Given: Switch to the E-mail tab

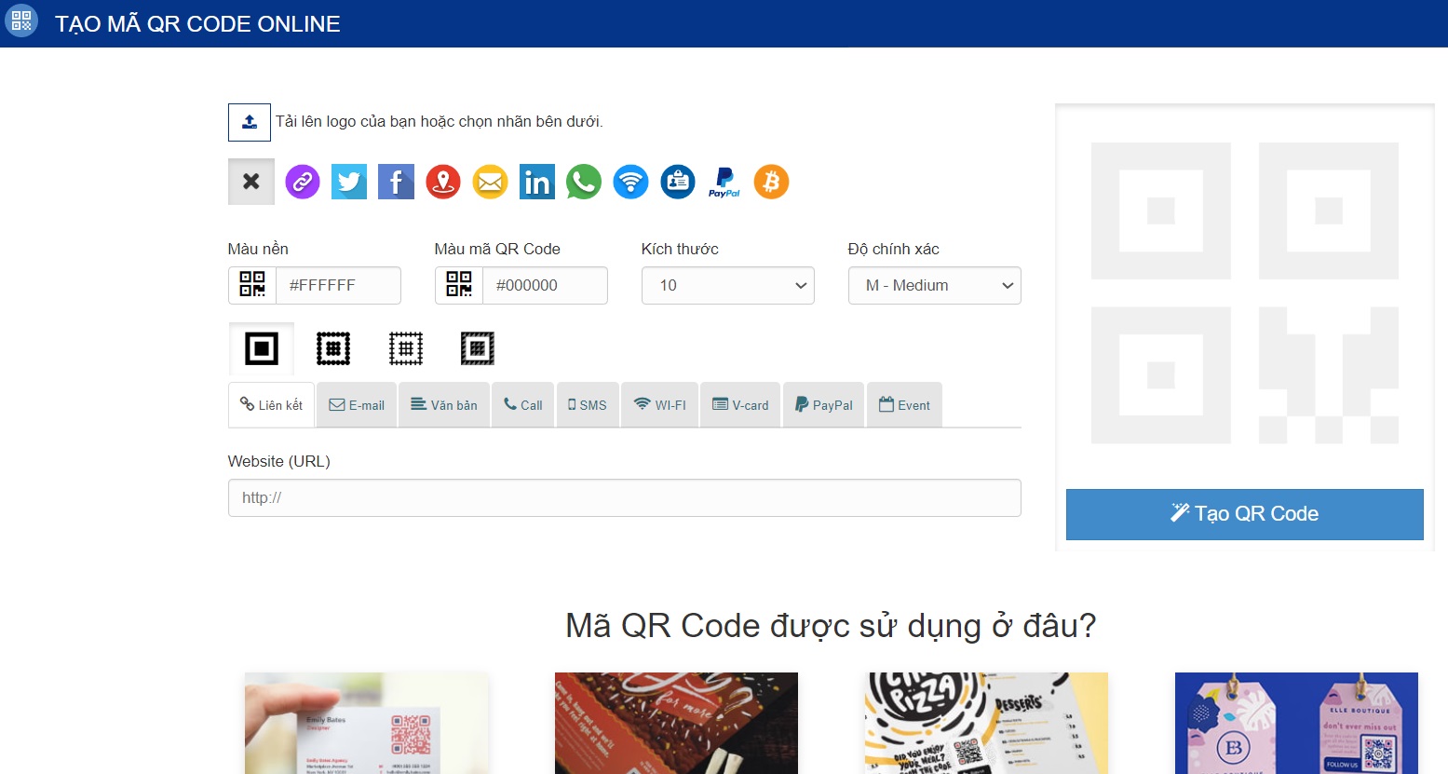Looking at the screenshot, I should [x=357, y=404].
